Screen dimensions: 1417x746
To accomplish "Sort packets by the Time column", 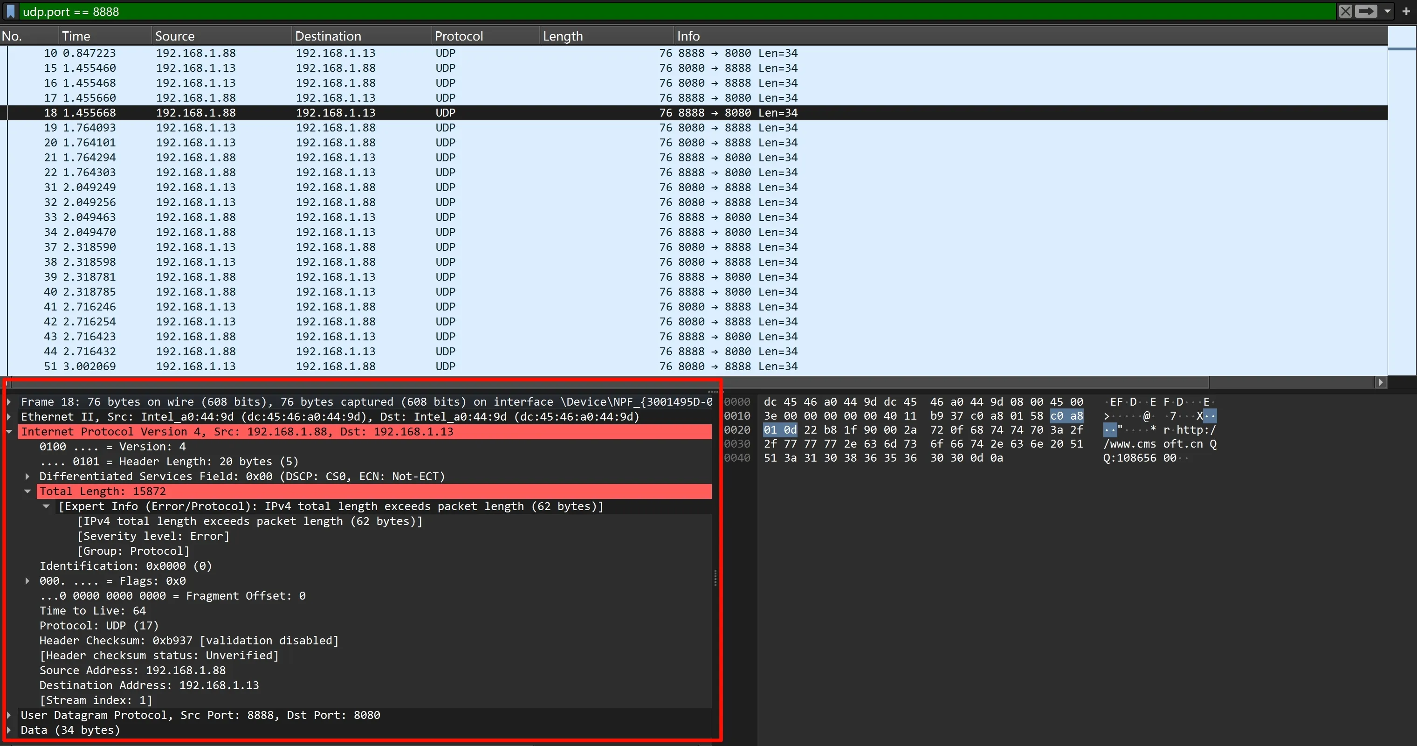I will (76, 36).
